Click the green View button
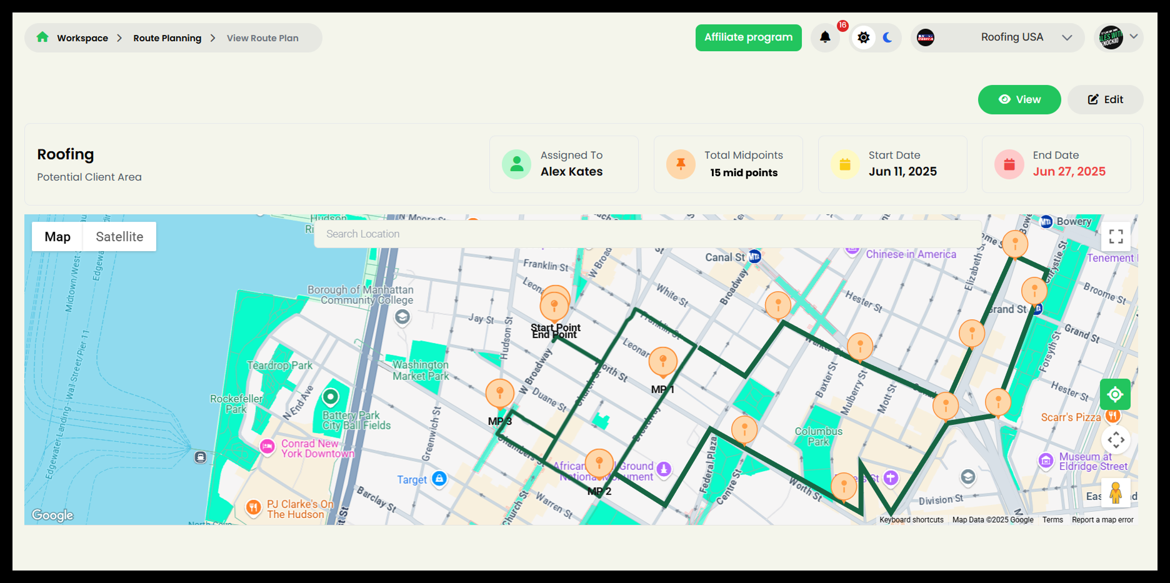The height and width of the screenshot is (583, 1170). [x=1019, y=99]
